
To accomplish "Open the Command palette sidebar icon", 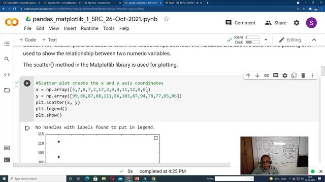I will [7, 148].
